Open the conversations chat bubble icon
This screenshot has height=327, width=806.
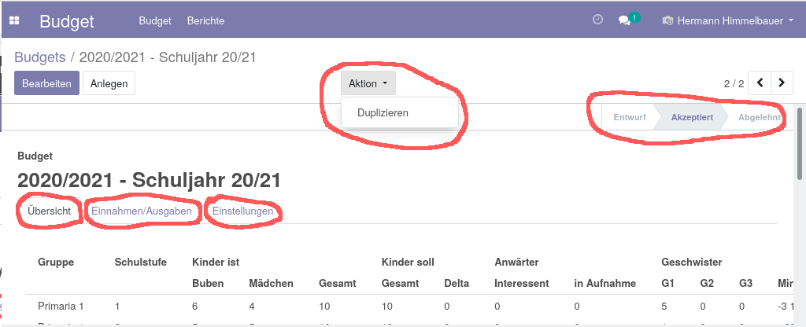pos(624,21)
